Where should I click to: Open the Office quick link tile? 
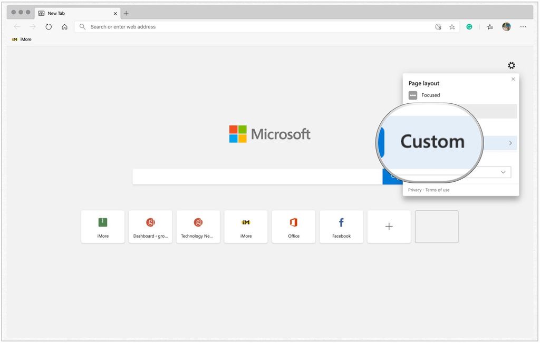coord(293,227)
